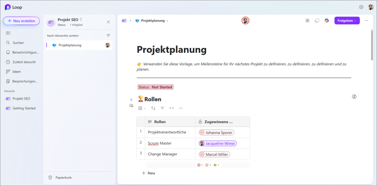Expand the Freigeben dropdown arrow

355,21
